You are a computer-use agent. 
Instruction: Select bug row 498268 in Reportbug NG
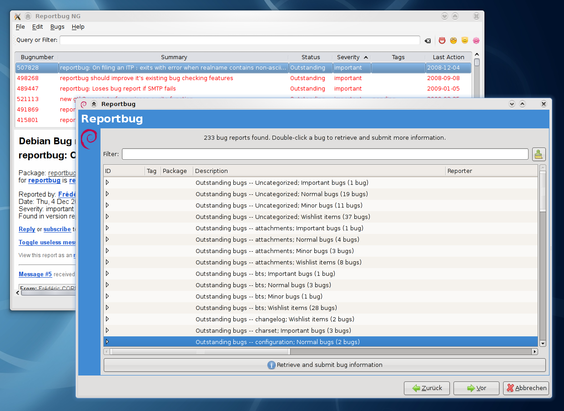(x=243, y=78)
